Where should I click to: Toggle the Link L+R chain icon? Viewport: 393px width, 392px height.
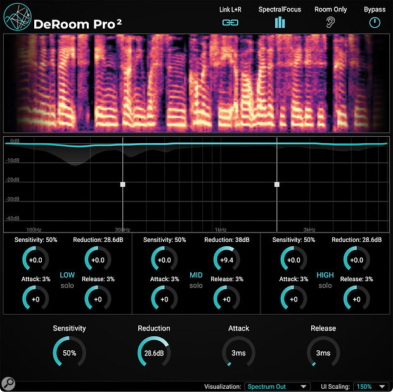pyautogui.click(x=230, y=23)
